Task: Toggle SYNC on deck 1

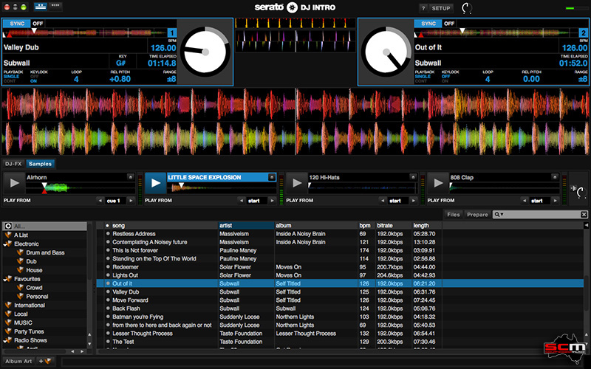Action: (17, 24)
